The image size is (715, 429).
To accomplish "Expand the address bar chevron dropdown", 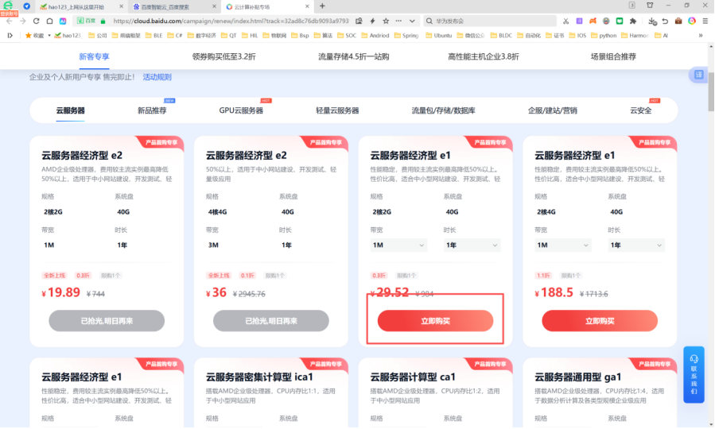I will pos(412,21).
